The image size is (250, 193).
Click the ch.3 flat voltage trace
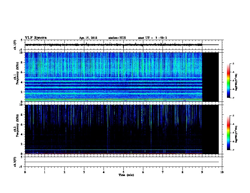coord(122,162)
